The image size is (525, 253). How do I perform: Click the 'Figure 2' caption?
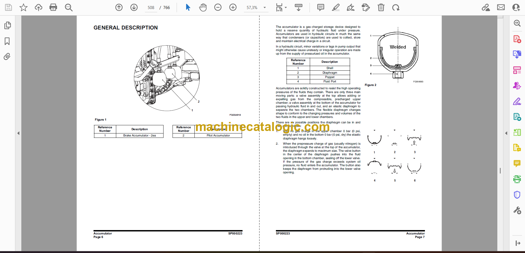coord(371,85)
